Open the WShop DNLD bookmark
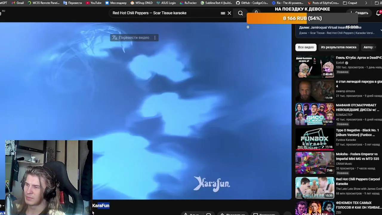 pos(141,3)
